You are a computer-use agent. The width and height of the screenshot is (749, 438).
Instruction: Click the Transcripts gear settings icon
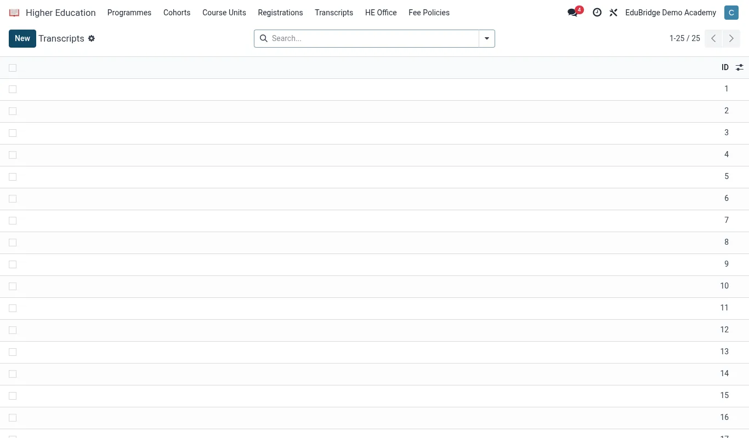92,38
